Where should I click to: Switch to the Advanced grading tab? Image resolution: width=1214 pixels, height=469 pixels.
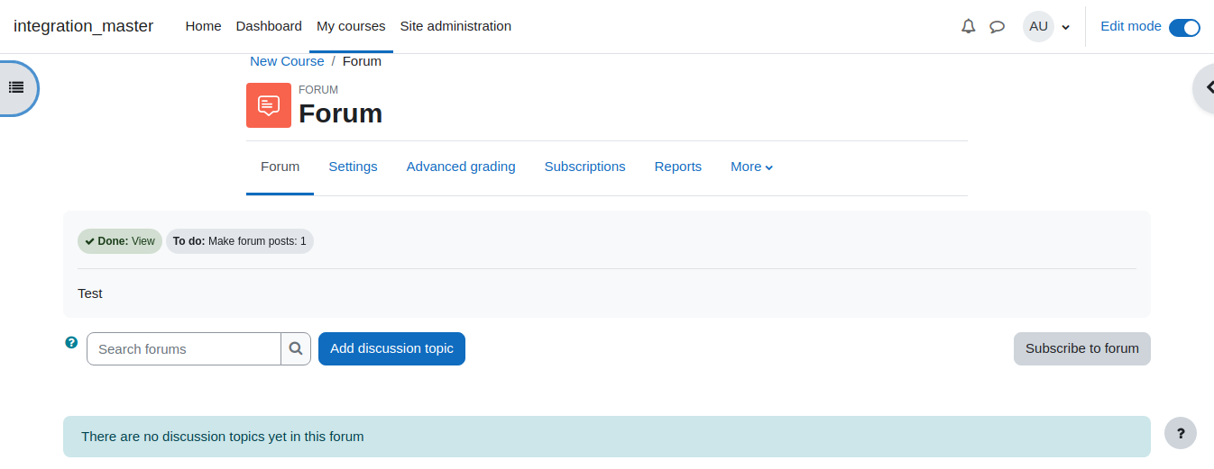(x=461, y=167)
